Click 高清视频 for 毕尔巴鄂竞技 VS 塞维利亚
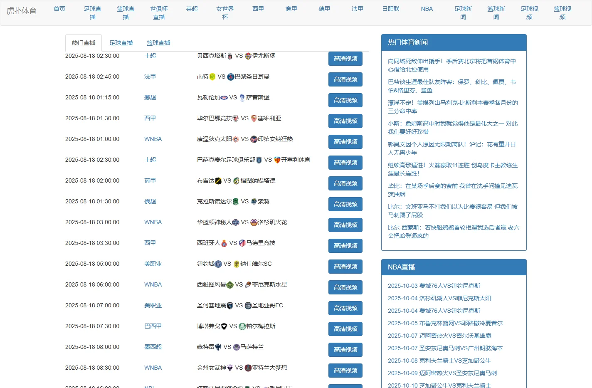The width and height of the screenshot is (592, 388). [345, 121]
